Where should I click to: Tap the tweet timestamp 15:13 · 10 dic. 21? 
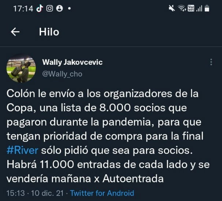pyautogui.click(x=35, y=193)
